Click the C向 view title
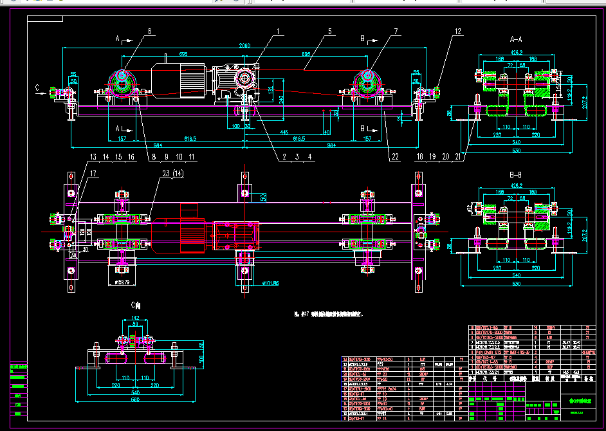Image resolution: width=606 pixels, height=431 pixels. 136,306
